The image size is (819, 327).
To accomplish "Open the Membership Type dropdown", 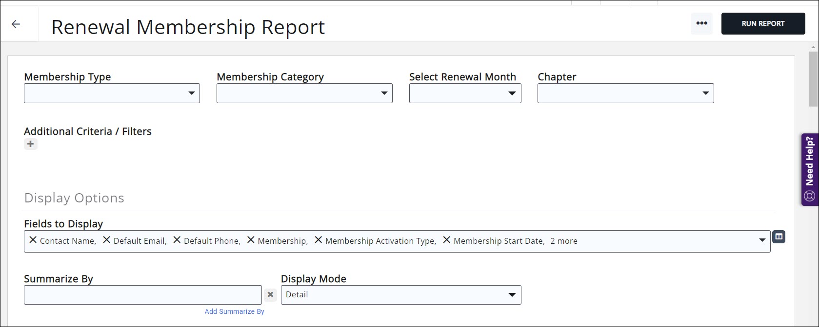I will (112, 93).
